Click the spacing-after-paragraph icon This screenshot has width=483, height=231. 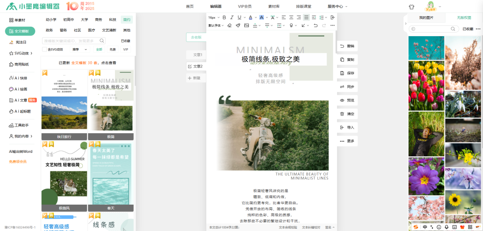point(267,25)
